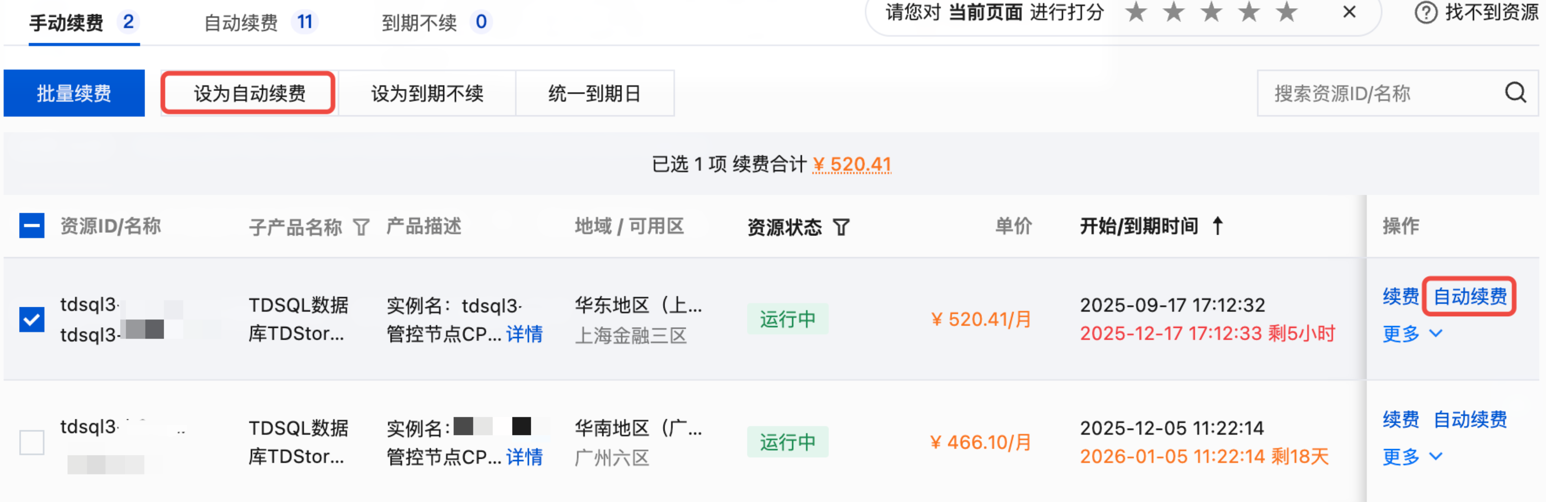Expand 更多 menu in the second row
The image size is (1546, 502).
point(1412,456)
